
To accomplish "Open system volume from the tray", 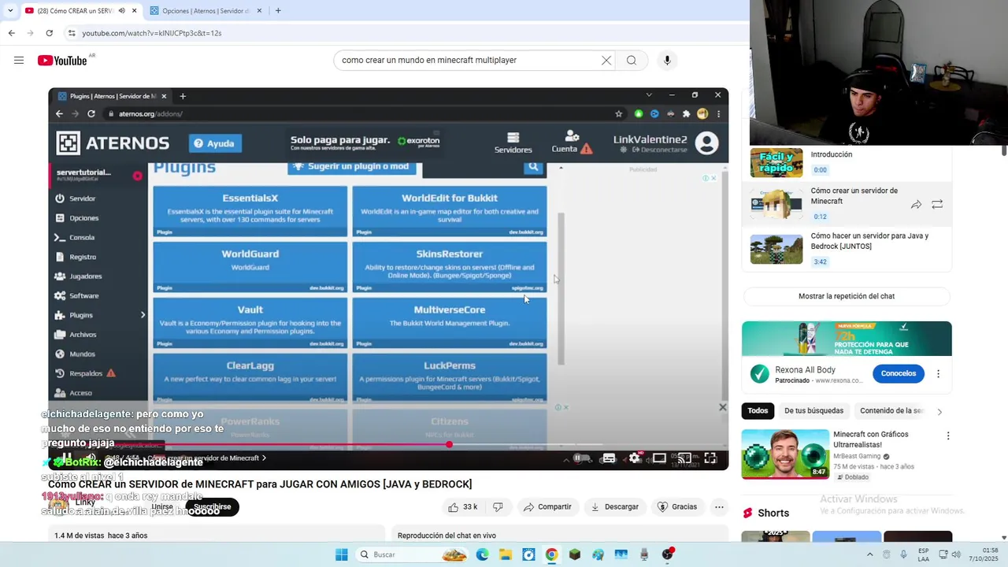I will coord(957,554).
